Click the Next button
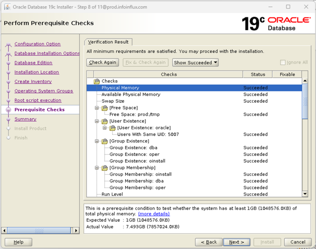 point(236,242)
